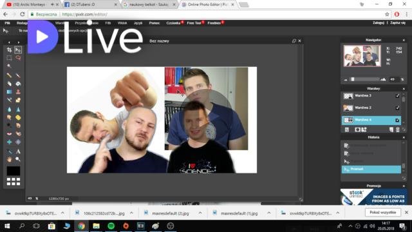Select Przenieś history entry
Viewport: 412px width, 232px height.
click(x=371, y=169)
